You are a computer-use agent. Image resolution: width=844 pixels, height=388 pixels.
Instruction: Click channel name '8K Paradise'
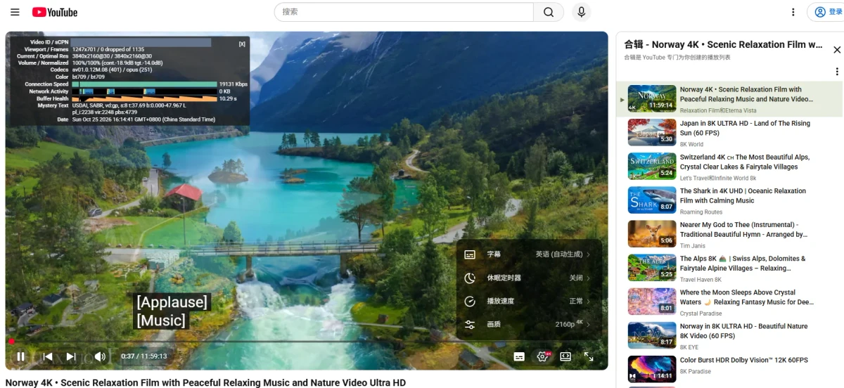coord(695,371)
